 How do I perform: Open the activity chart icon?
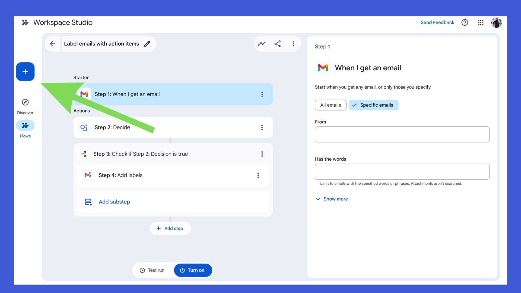262,44
